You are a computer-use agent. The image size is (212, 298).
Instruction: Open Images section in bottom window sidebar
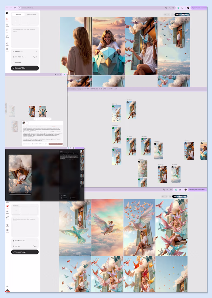[7, 207]
